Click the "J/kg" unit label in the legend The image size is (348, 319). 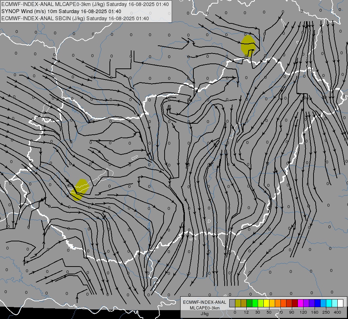[204, 314]
